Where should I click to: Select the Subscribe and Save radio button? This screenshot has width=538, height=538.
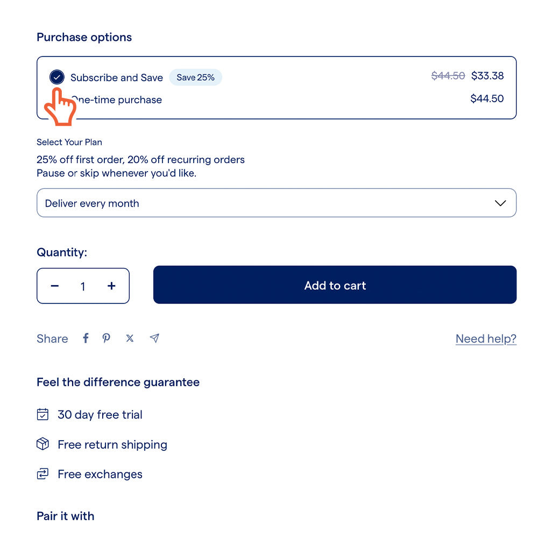click(x=56, y=77)
